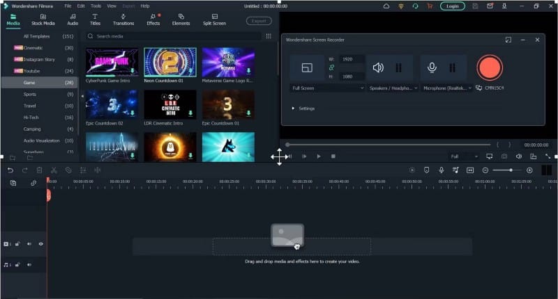Click the Export button
Viewport: 558px width, 299px height.
(x=259, y=21)
